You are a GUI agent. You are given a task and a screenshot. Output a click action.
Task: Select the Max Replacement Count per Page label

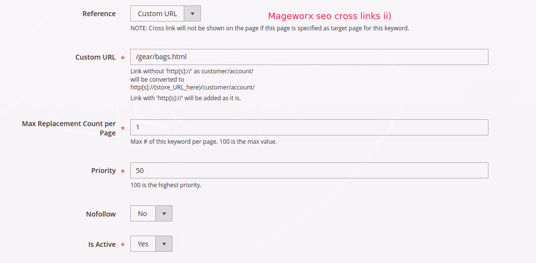(x=69, y=128)
